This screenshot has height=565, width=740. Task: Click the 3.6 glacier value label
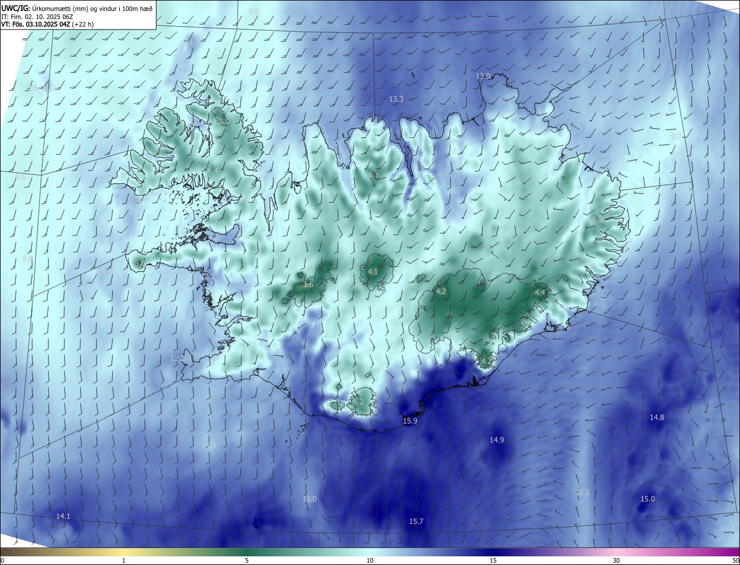(x=308, y=285)
